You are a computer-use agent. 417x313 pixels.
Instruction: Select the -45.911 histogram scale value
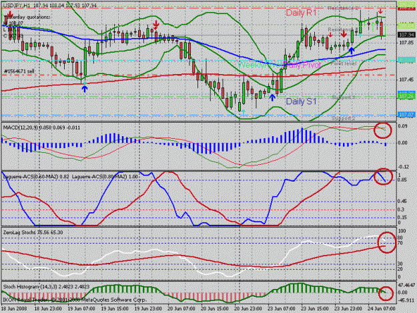[x=406, y=300]
